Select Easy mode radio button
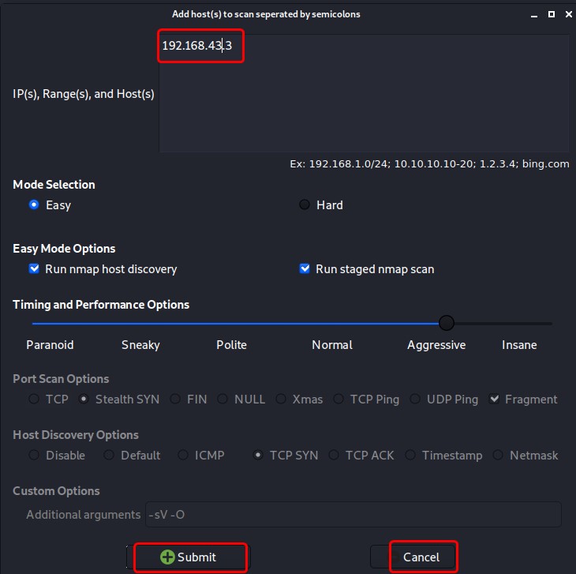 point(34,204)
